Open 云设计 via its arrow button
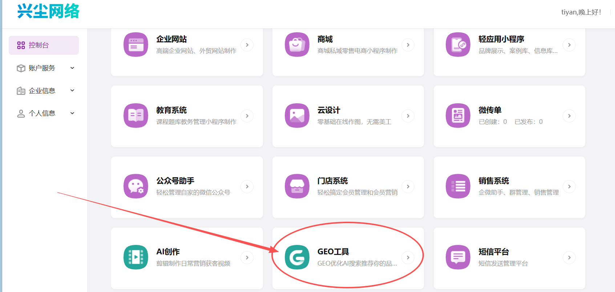 coord(408,116)
